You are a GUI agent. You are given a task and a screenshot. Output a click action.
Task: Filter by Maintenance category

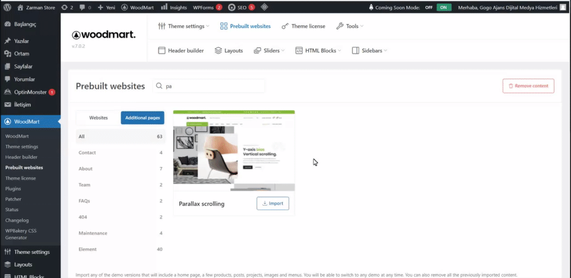point(120,233)
